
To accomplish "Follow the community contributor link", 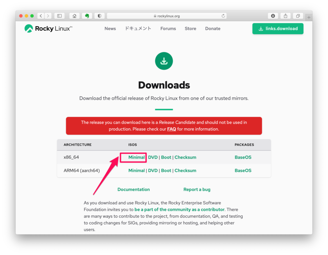I will [x=179, y=209].
